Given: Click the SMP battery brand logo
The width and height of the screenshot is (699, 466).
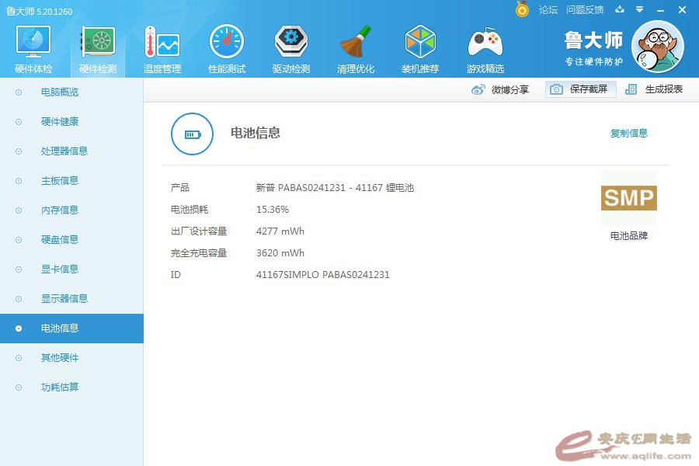Looking at the screenshot, I should [x=628, y=198].
